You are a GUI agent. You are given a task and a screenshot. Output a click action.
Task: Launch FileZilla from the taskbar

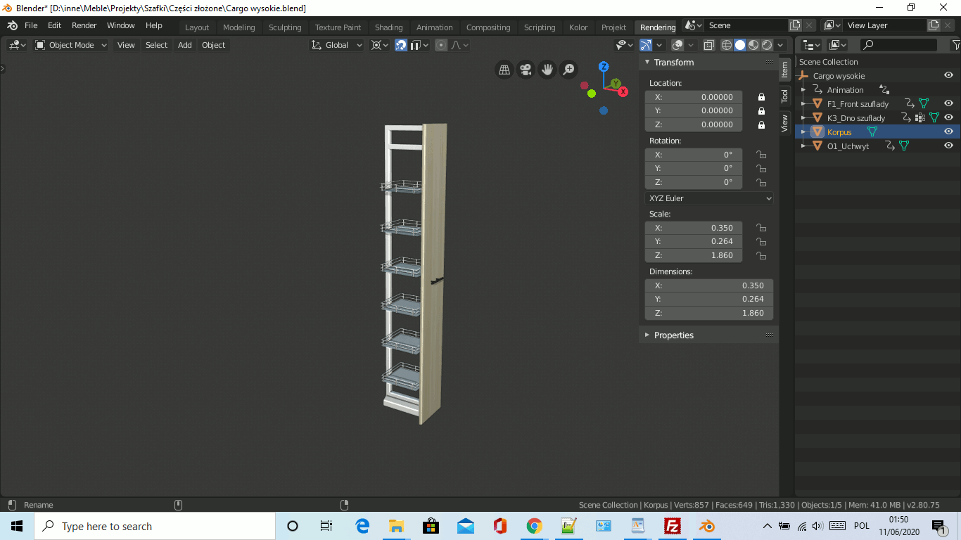tap(673, 526)
